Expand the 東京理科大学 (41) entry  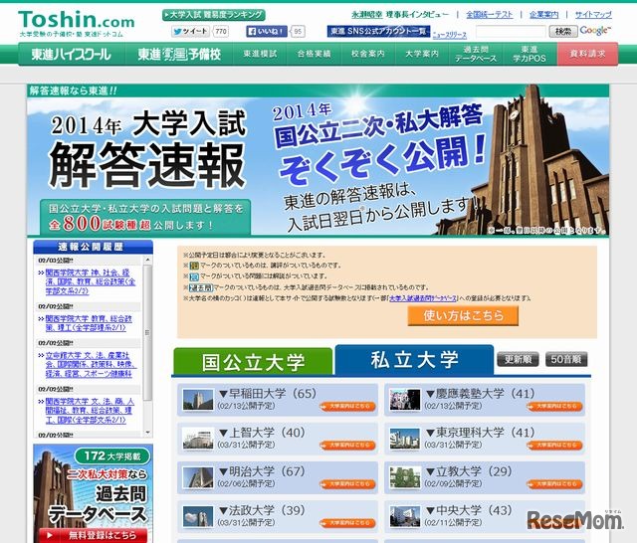tap(481, 433)
